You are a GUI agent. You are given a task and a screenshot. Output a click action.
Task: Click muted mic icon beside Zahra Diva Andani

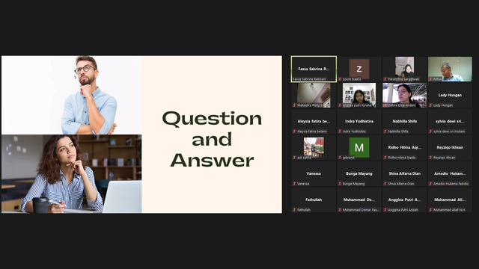pyautogui.click(x=385, y=105)
